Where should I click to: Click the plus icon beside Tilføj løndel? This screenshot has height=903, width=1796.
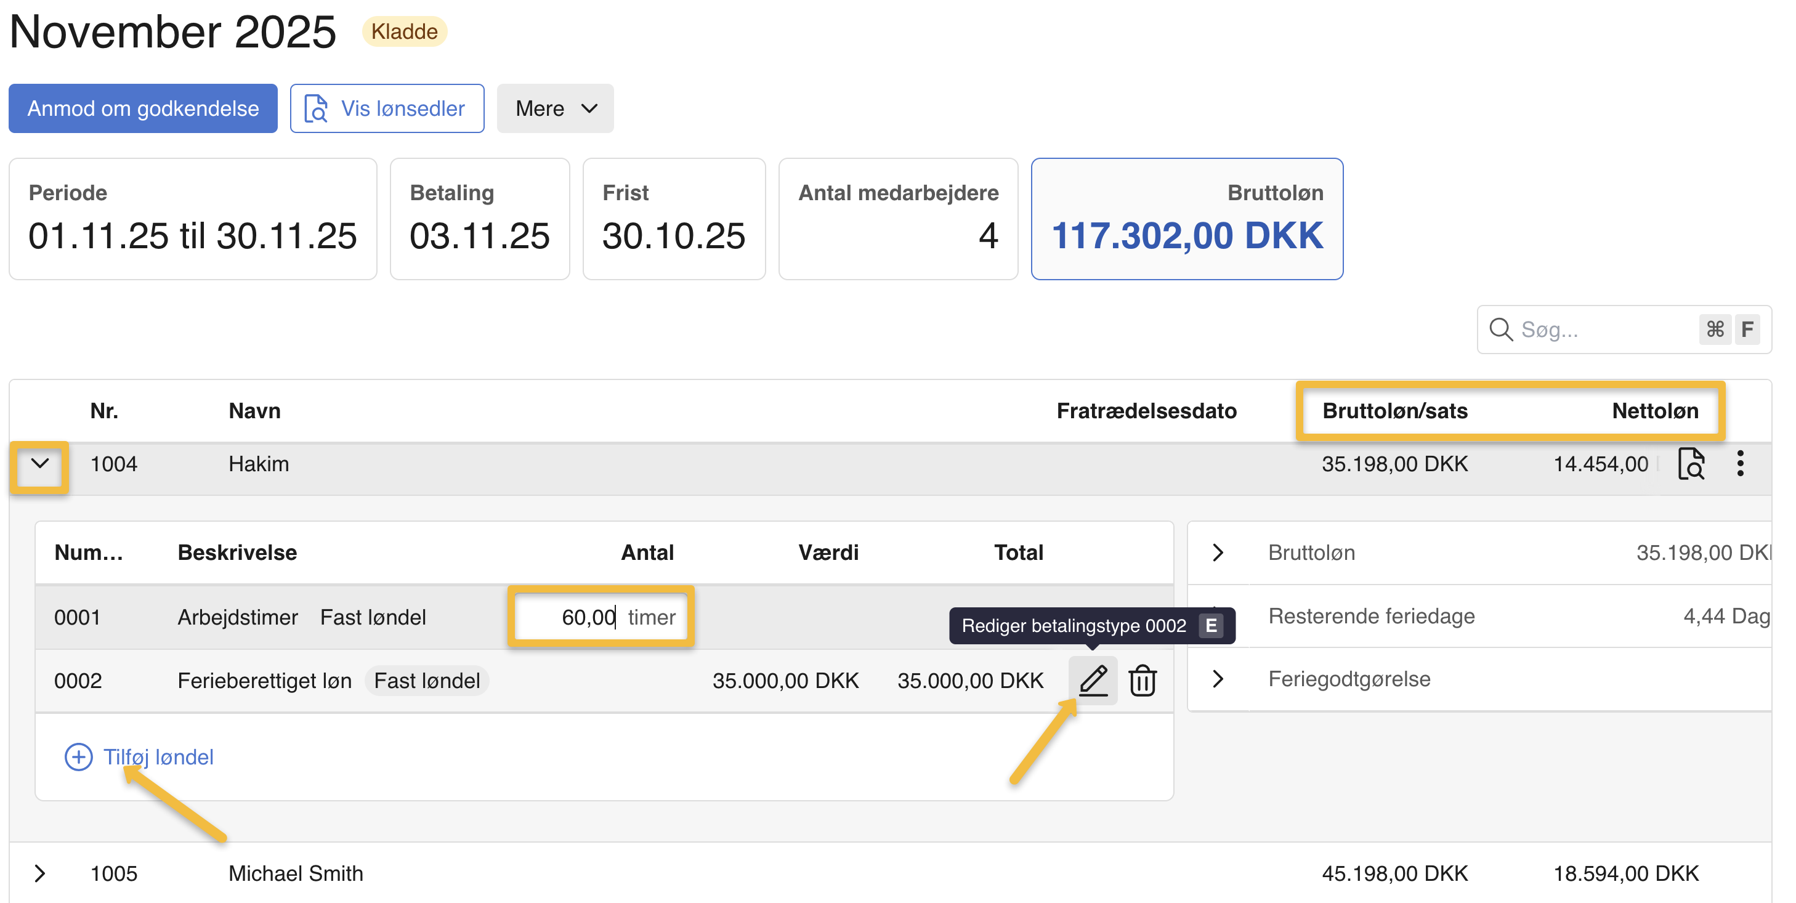78,756
